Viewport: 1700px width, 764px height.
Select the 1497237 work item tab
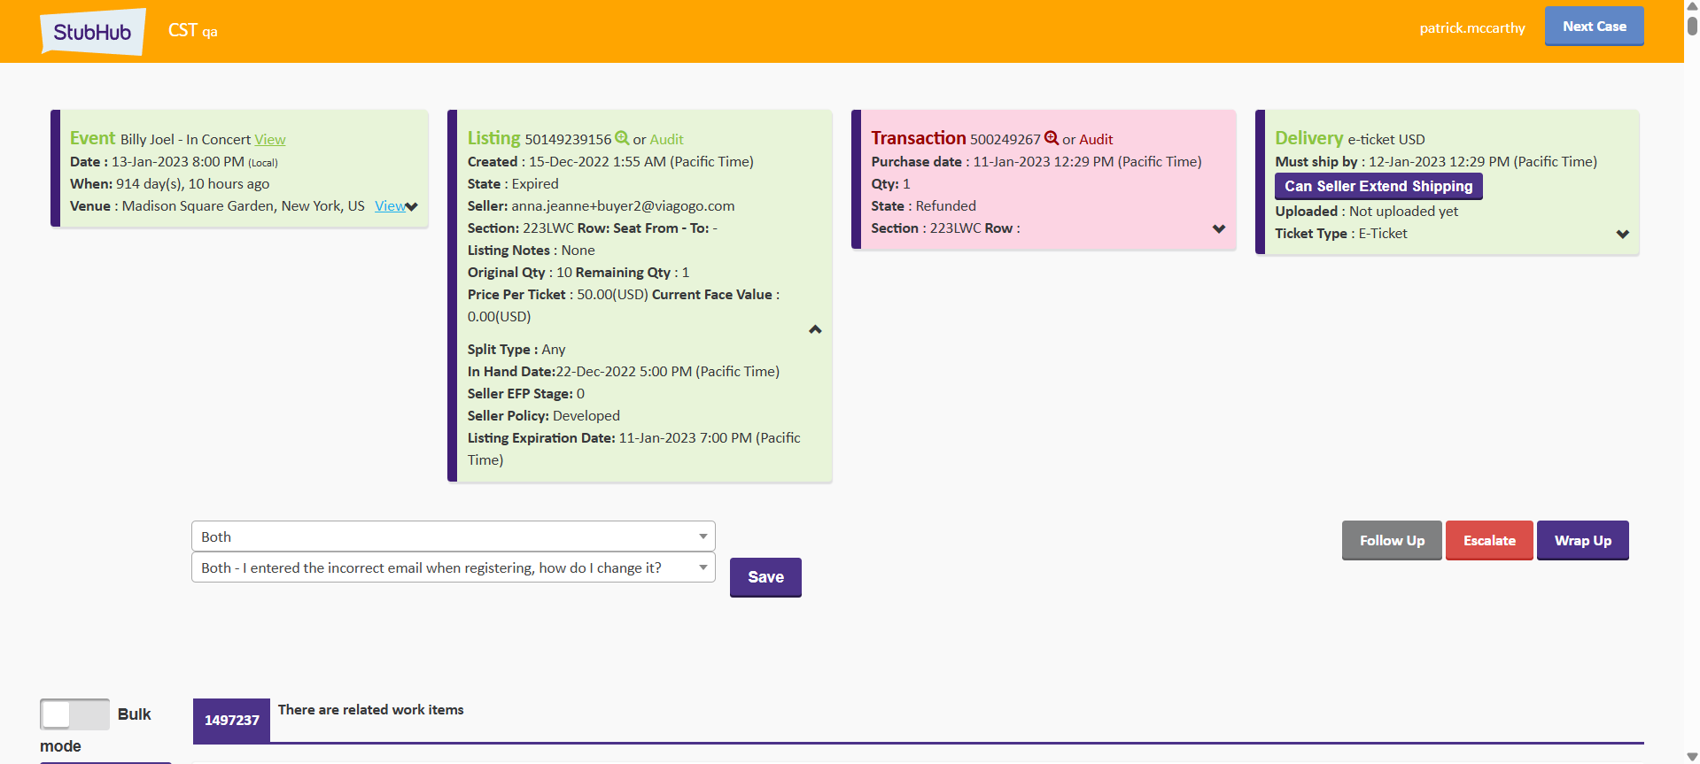tap(231, 720)
